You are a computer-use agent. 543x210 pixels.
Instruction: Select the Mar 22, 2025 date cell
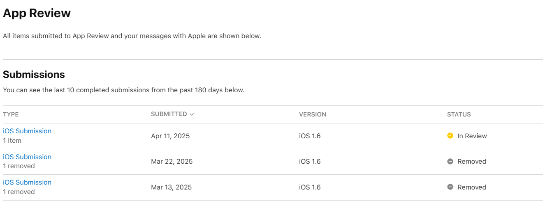coord(172,162)
